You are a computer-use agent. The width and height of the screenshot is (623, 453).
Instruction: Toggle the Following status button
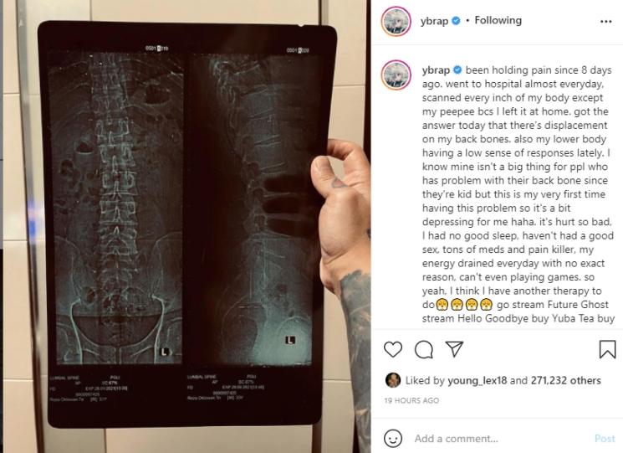point(498,20)
